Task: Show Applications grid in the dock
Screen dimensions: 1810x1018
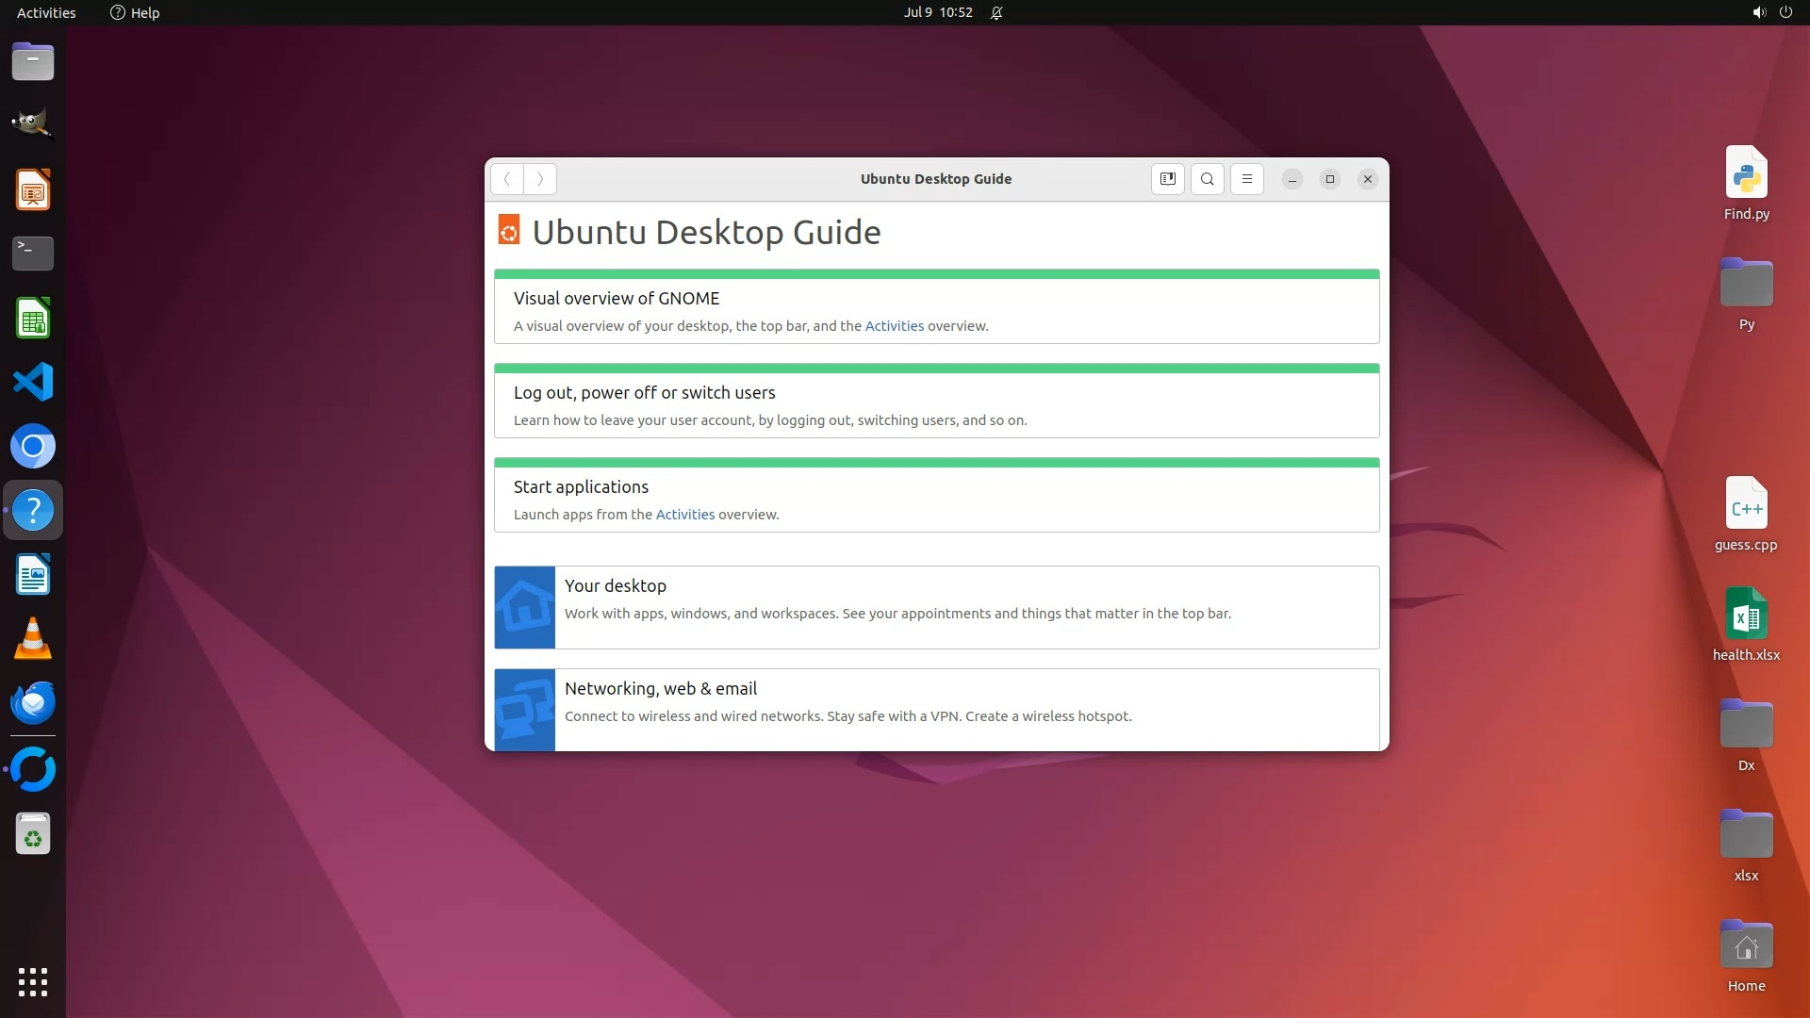Action: [33, 981]
